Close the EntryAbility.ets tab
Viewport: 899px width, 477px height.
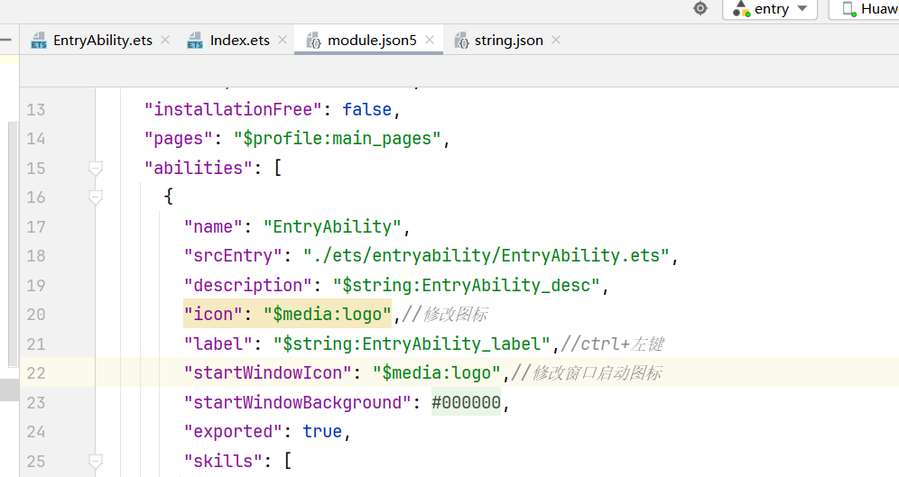click(165, 40)
